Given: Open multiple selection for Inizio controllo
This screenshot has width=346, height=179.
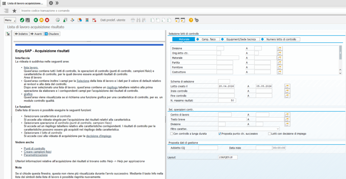Looking at the screenshot, I should 287,91.
